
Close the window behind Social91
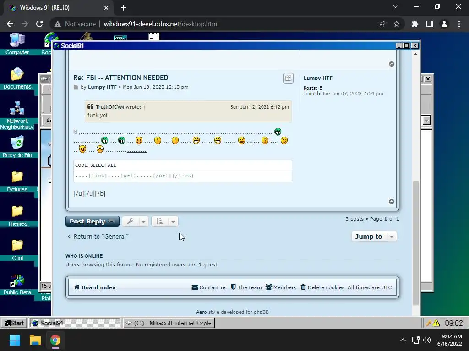pos(428,79)
